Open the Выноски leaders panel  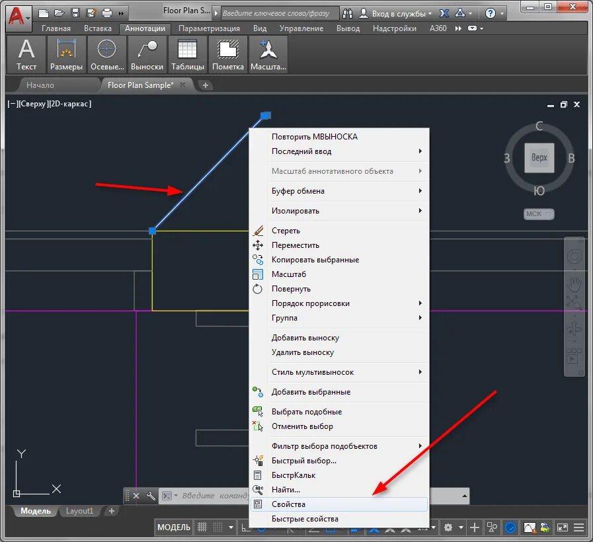[147, 54]
